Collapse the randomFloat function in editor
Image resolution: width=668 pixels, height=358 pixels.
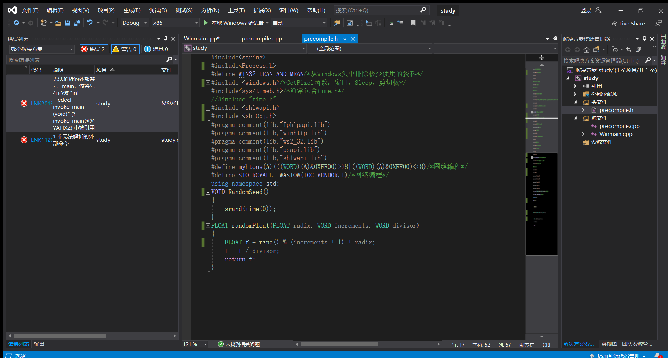pyautogui.click(x=208, y=226)
